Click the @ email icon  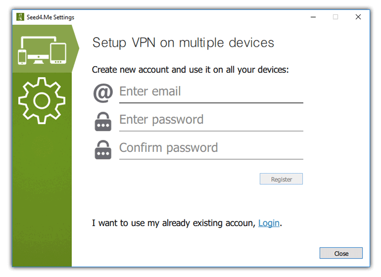[x=103, y=92]
